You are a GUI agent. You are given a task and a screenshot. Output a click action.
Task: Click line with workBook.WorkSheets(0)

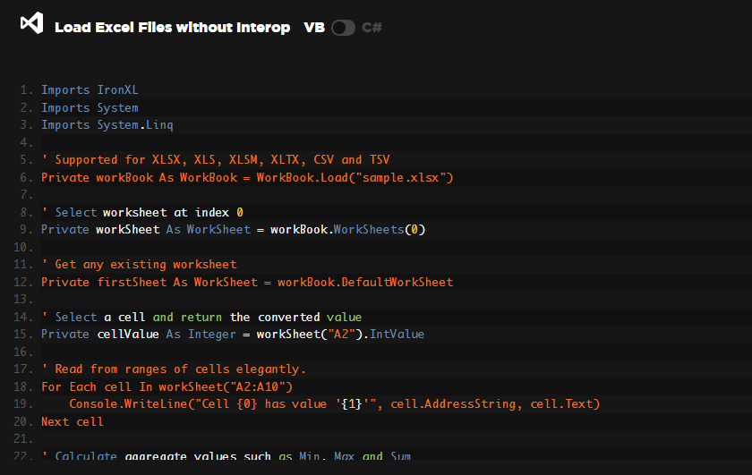[233, 230]
